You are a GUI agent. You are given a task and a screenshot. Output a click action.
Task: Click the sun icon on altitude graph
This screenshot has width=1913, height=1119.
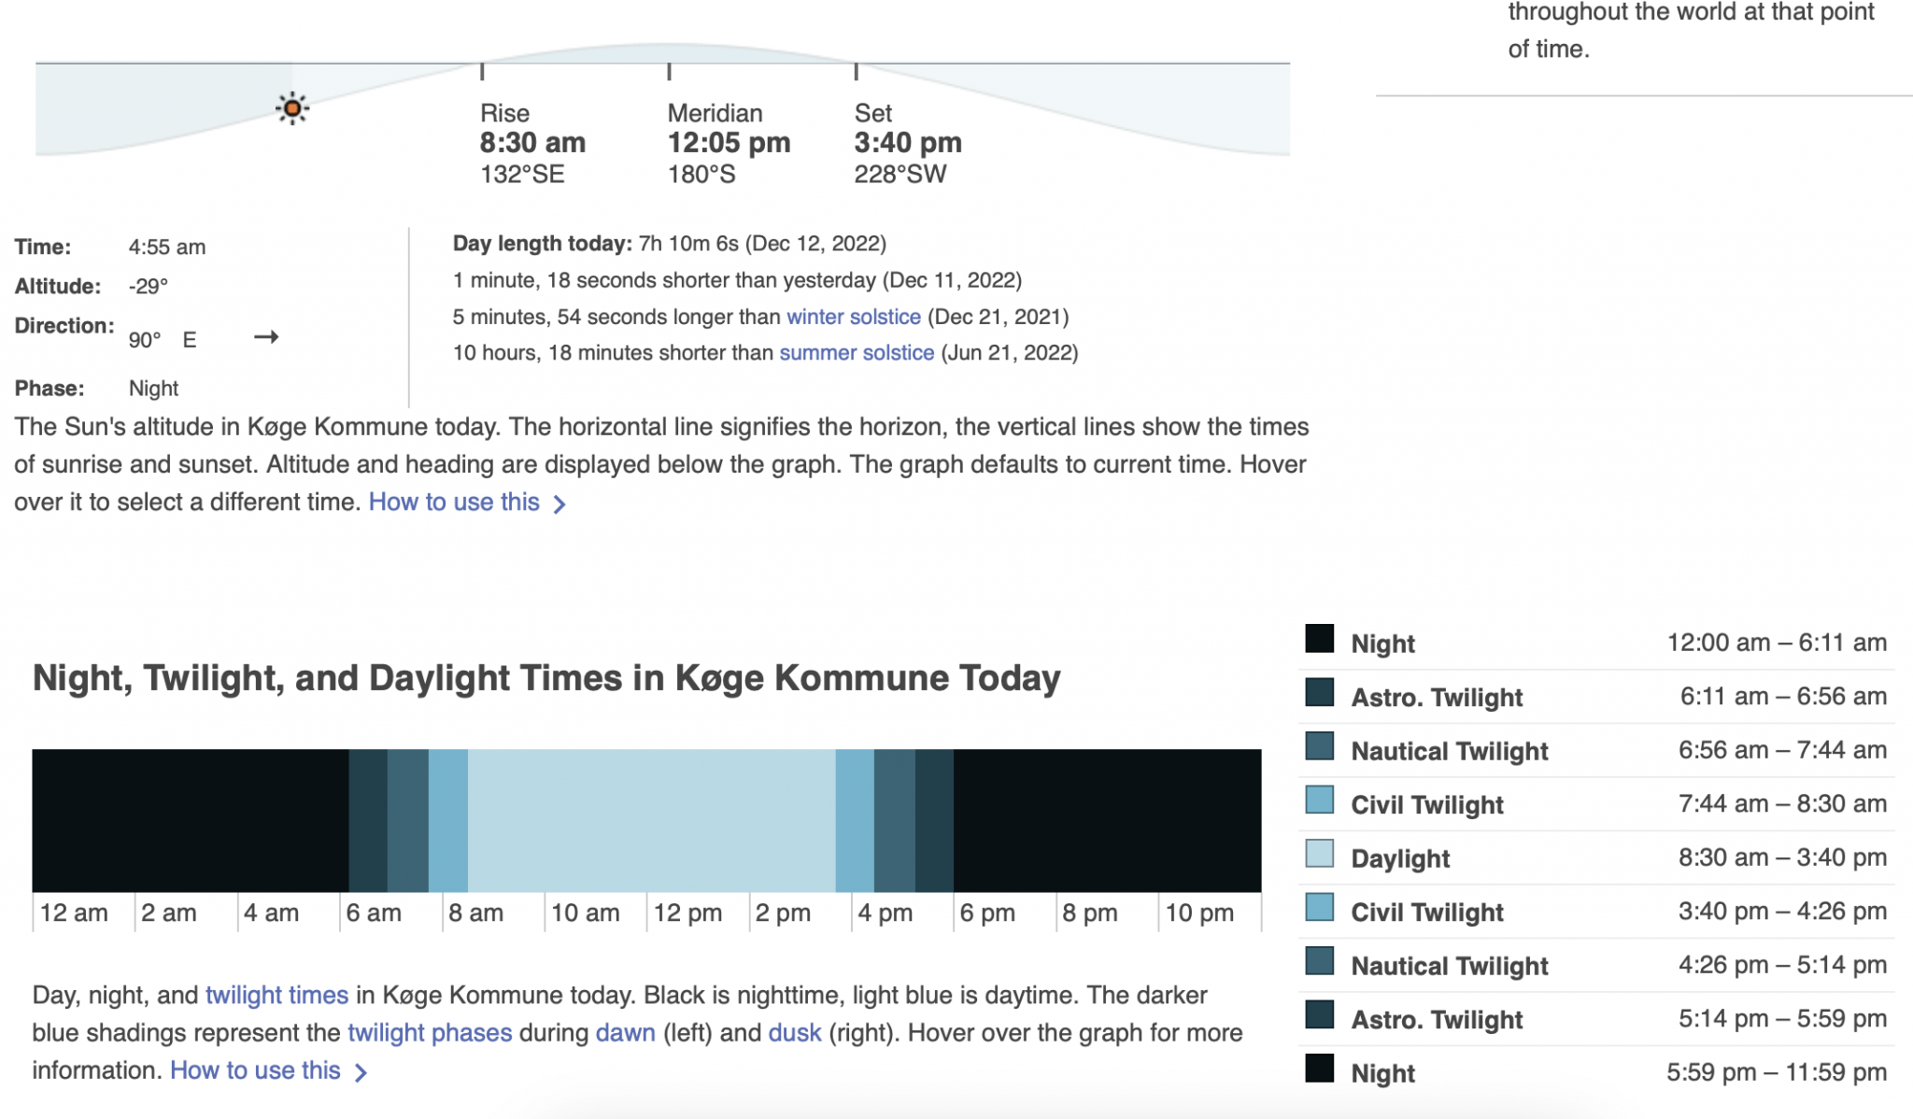(292, 108)
